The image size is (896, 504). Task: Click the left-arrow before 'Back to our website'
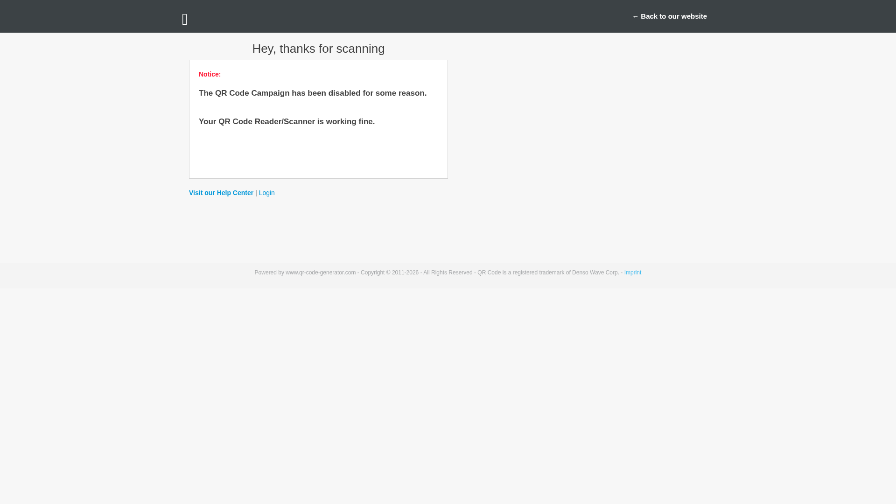(x=635, y=16)
